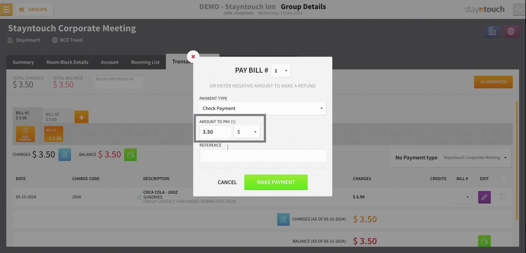Click the activity graph icon in top right
Image resolution: width=526 pixels, height=253 pixels.
click(x=519, y=10)
